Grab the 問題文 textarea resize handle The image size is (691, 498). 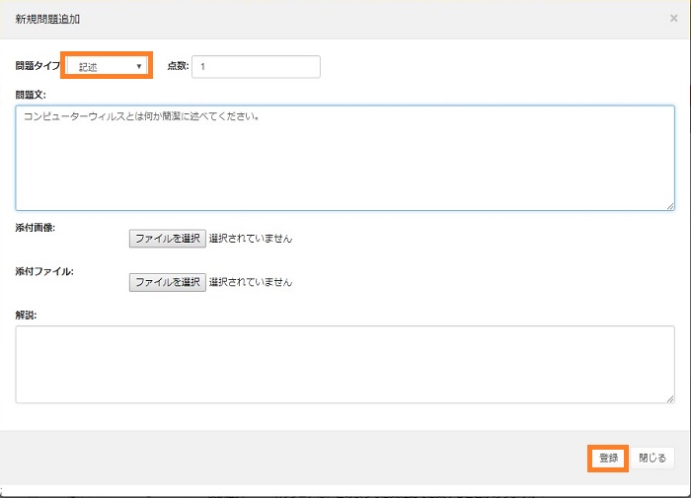point(669,204)
